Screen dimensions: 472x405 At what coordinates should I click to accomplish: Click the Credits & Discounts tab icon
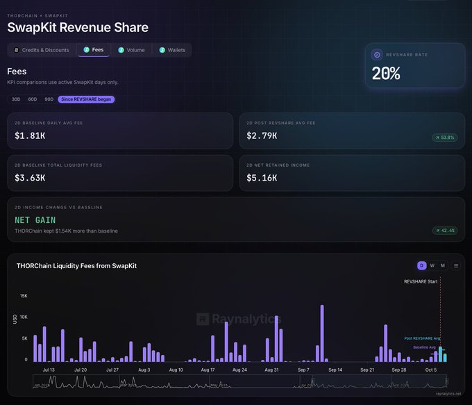pos(16,50)
